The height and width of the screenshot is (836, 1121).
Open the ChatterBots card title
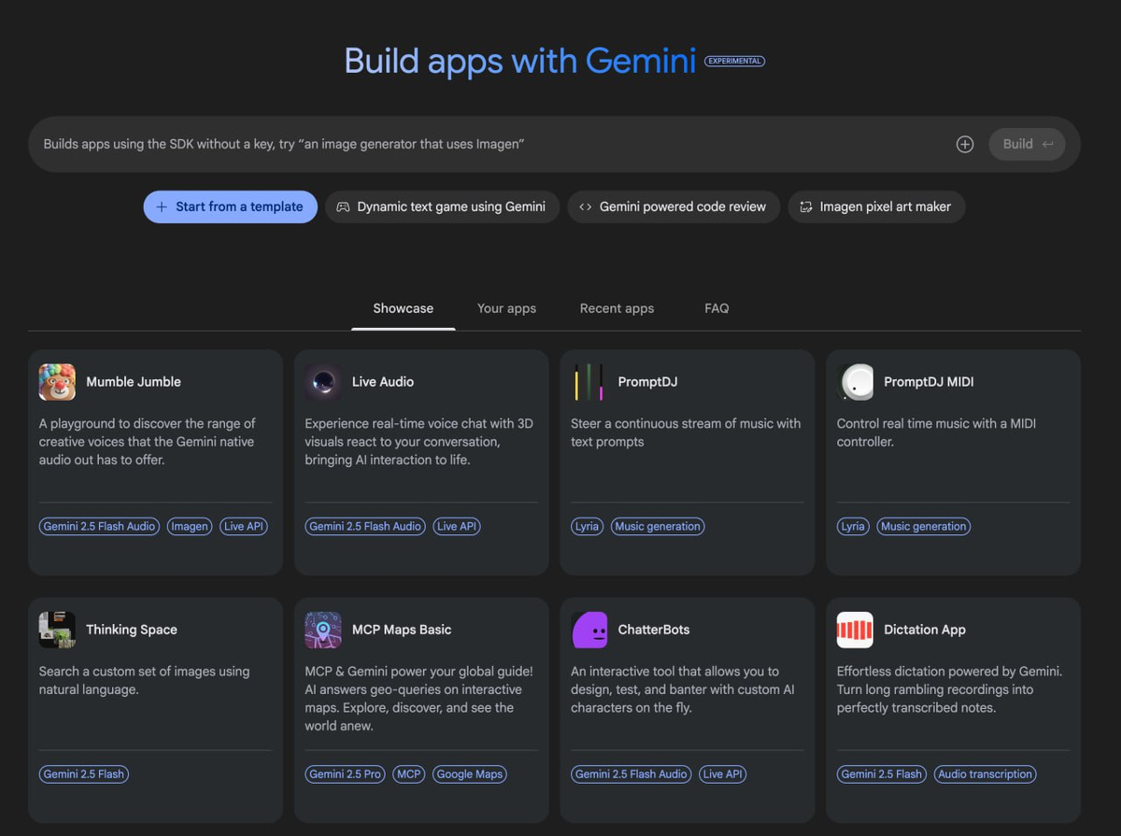654,630
